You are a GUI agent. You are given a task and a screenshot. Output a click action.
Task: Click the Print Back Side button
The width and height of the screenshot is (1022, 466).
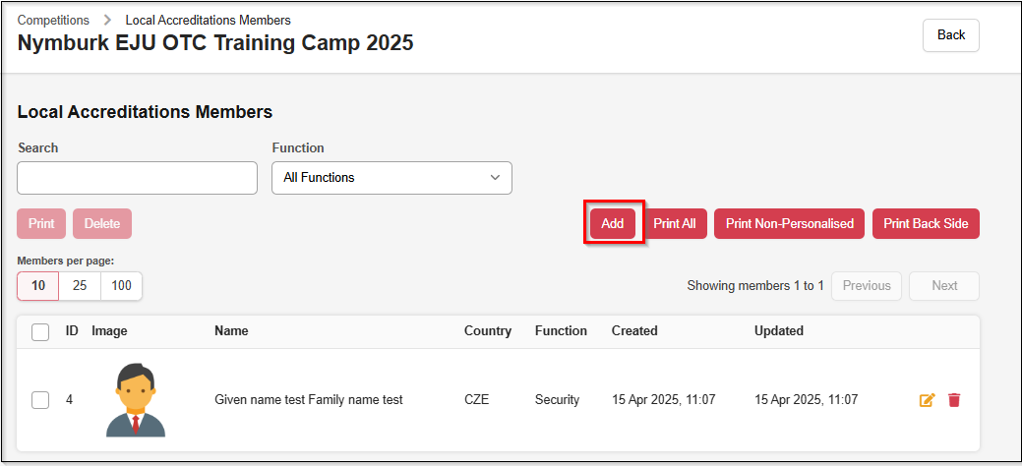click(926, 224)
